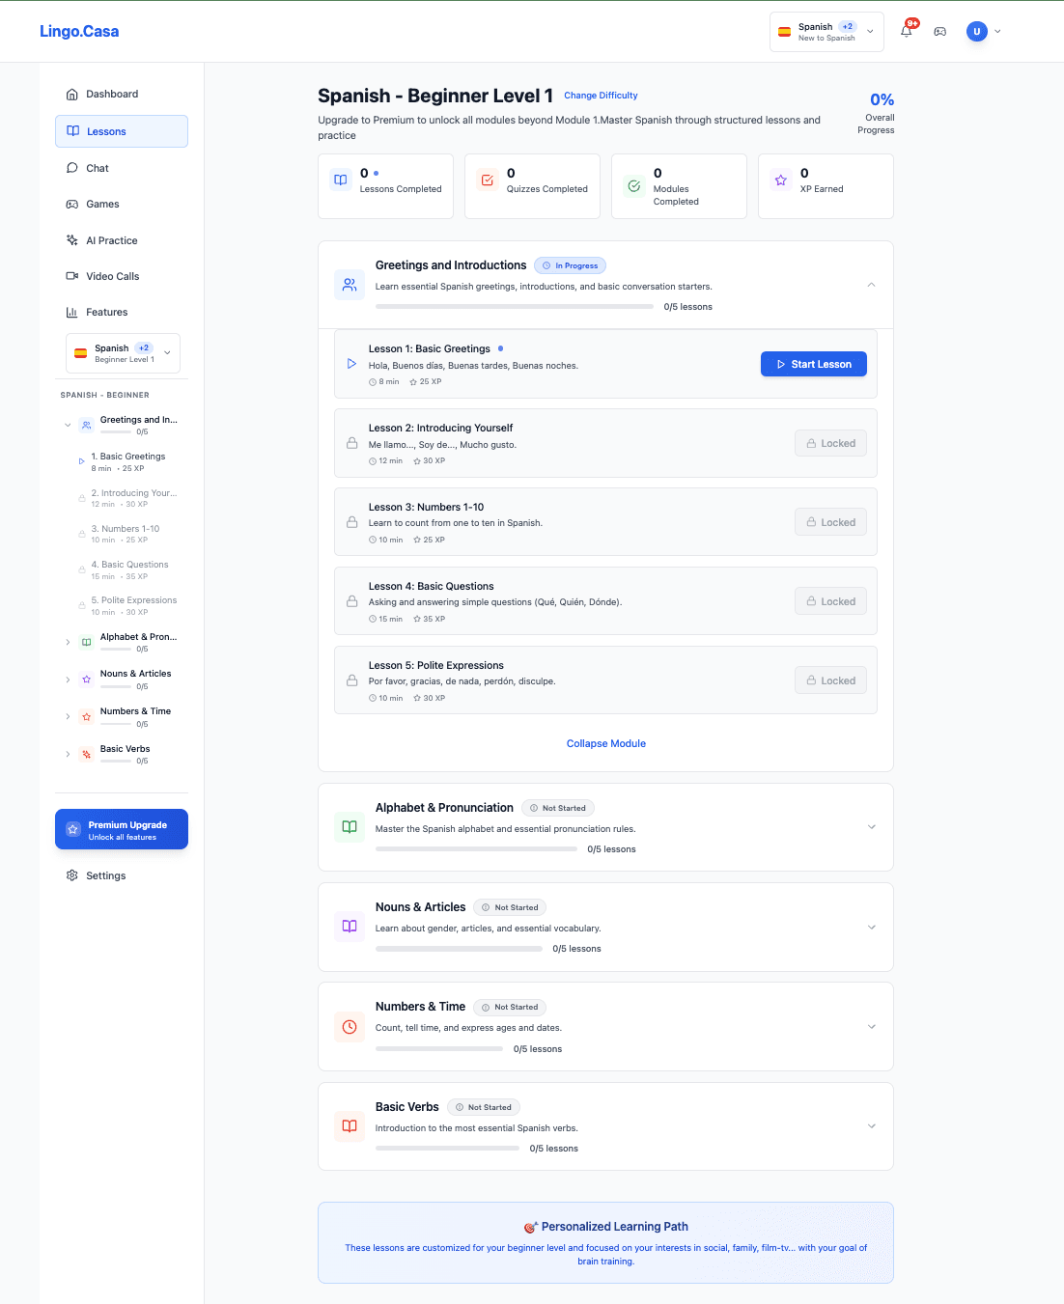Click the play icon beside Lesson 1

tap(351, 364)
